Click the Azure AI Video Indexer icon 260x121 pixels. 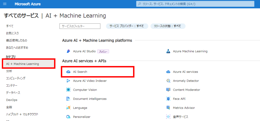point(68,81)
